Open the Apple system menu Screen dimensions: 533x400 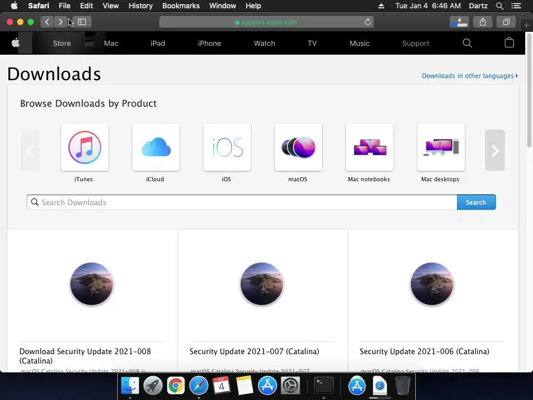(x=14, y=6)
